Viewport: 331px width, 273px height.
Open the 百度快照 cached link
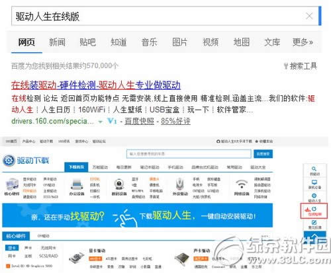[x=139, y=121]
